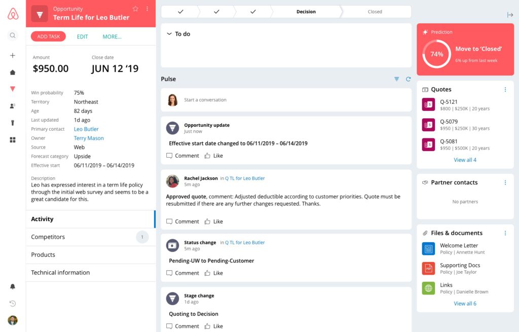Click the plus icon to create new
This screenshot has height=332, width=519.
pos(13,55)
